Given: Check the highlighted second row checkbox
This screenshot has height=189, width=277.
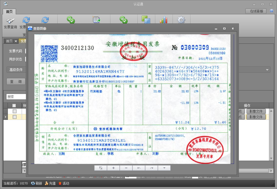Looking at the screenshot, I should click(15, 117).
